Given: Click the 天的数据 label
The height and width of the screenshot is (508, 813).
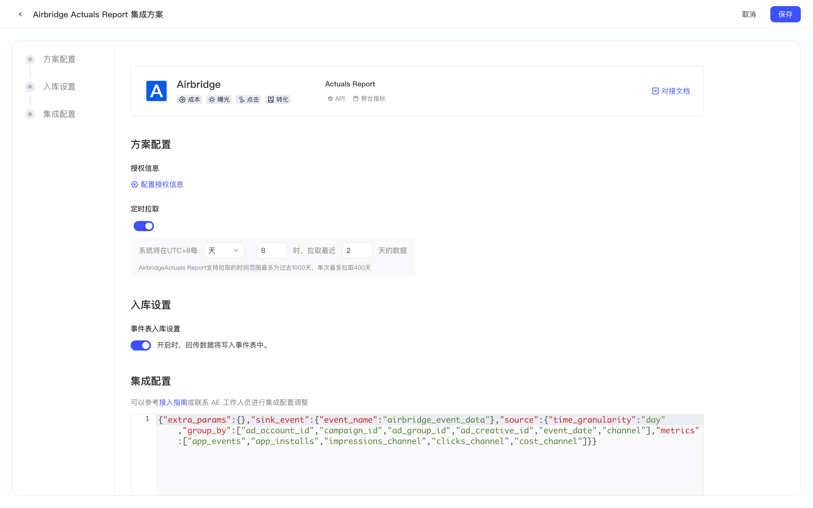Looking at the screenshot, I should pos(392,250).
